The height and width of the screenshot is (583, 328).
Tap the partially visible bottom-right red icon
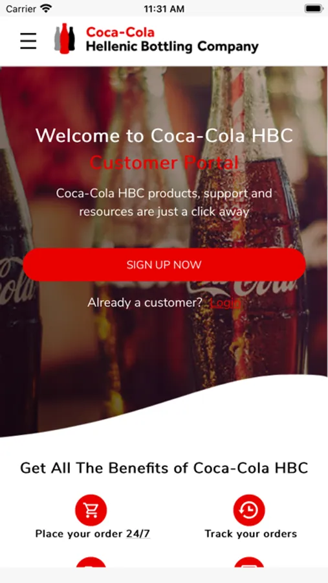point(249,562)
